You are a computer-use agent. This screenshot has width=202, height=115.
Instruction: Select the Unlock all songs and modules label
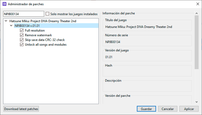tap(46, 45)
